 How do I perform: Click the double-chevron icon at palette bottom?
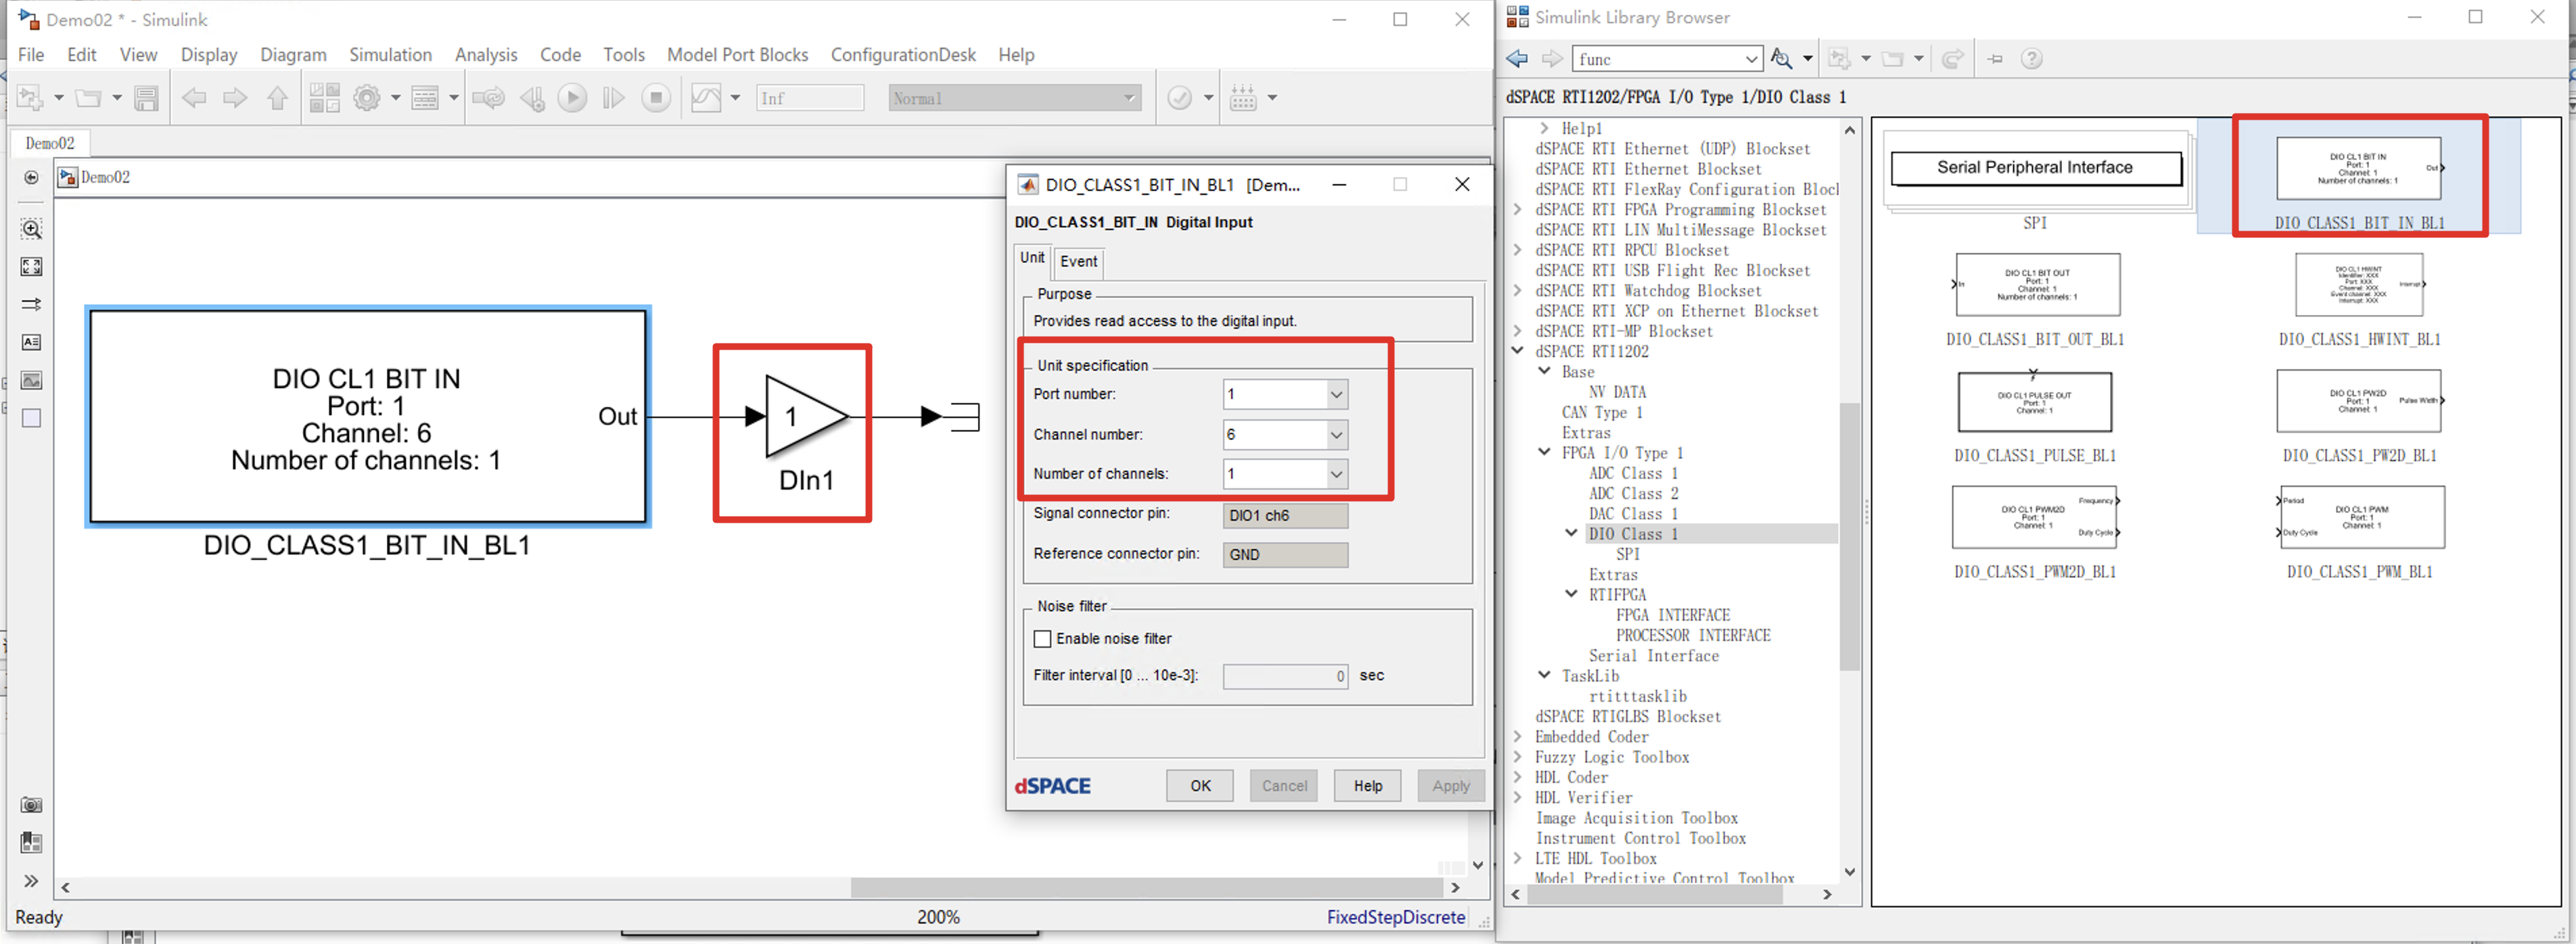point(31,881)
